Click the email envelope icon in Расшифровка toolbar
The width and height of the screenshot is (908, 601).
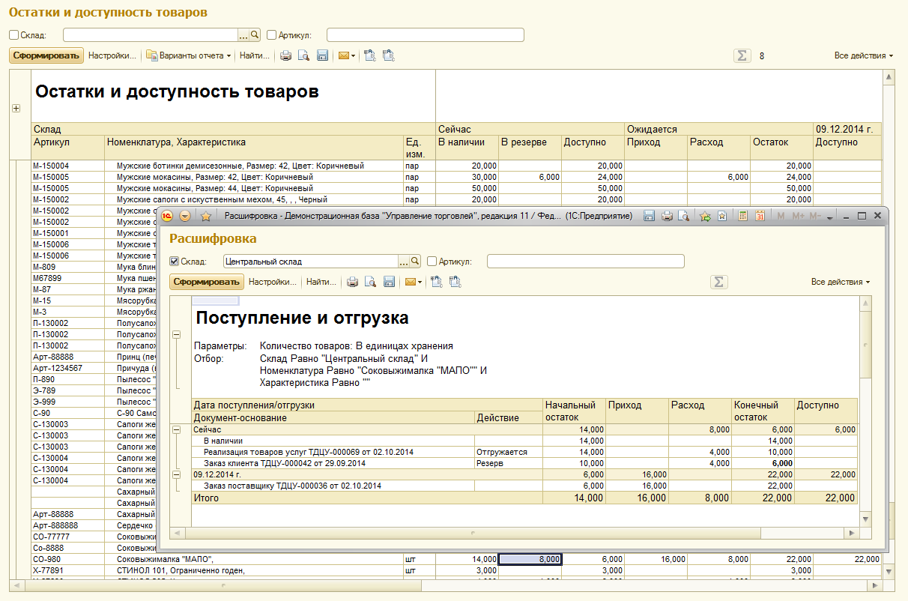[411, 282]
